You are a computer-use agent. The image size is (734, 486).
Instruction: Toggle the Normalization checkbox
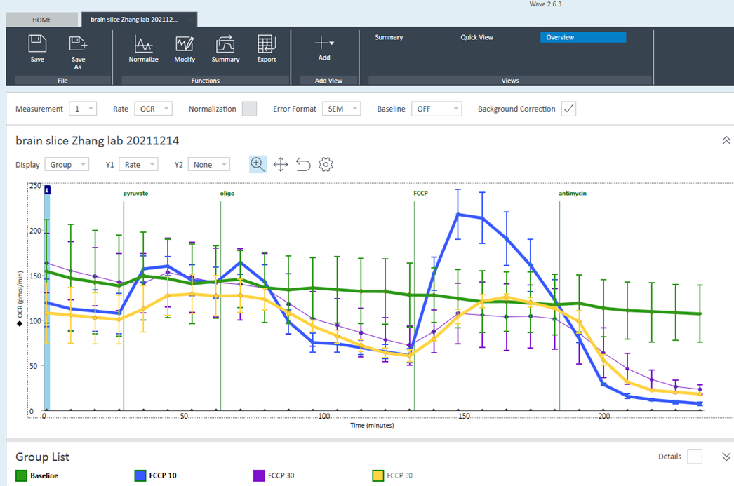249,109
